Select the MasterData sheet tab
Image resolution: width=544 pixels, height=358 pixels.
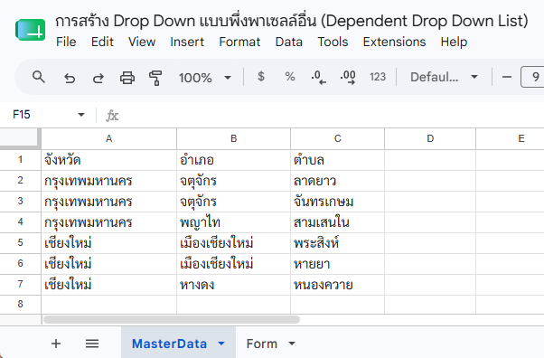(169, 344)
